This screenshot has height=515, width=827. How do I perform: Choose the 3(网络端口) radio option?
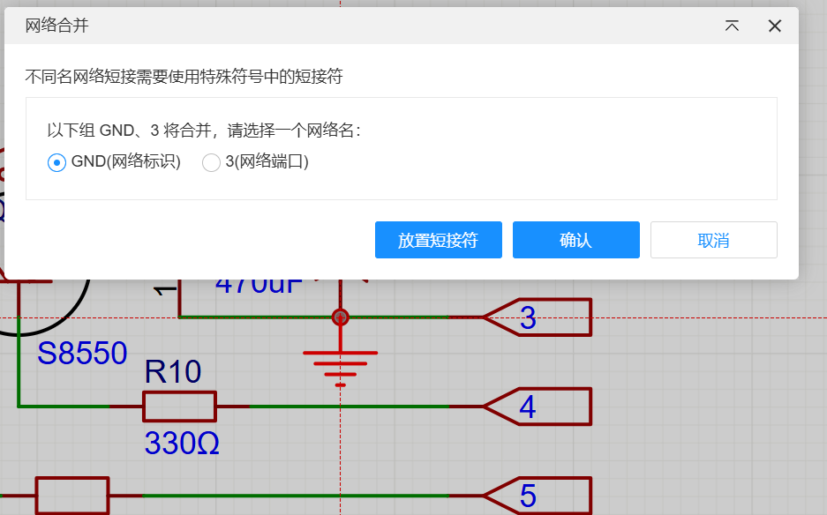click(x=212, y=162)
